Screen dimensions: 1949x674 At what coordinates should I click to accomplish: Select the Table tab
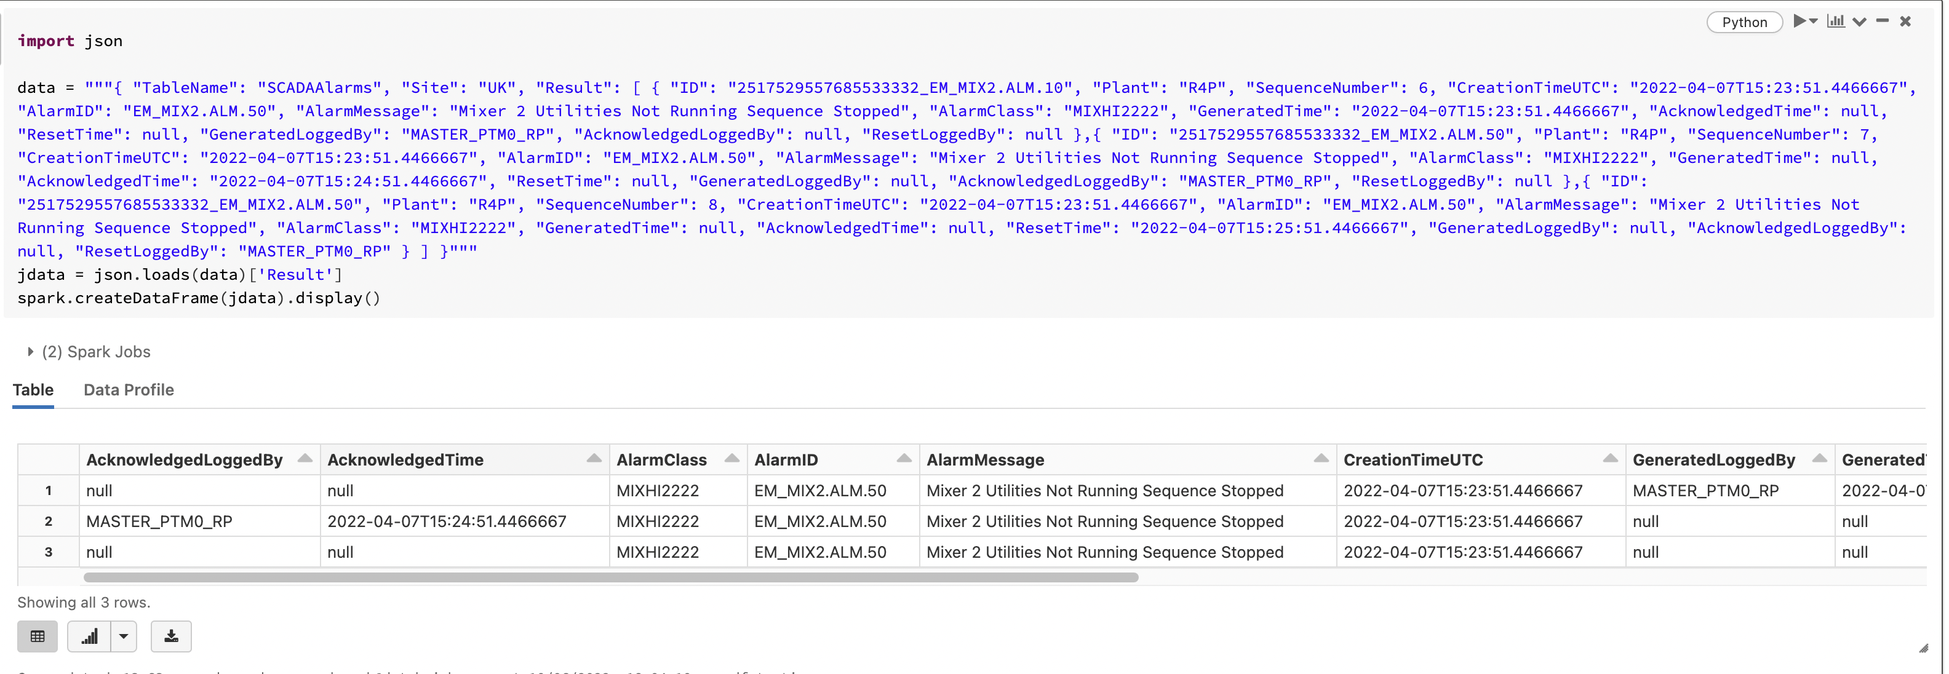[33, 389]
